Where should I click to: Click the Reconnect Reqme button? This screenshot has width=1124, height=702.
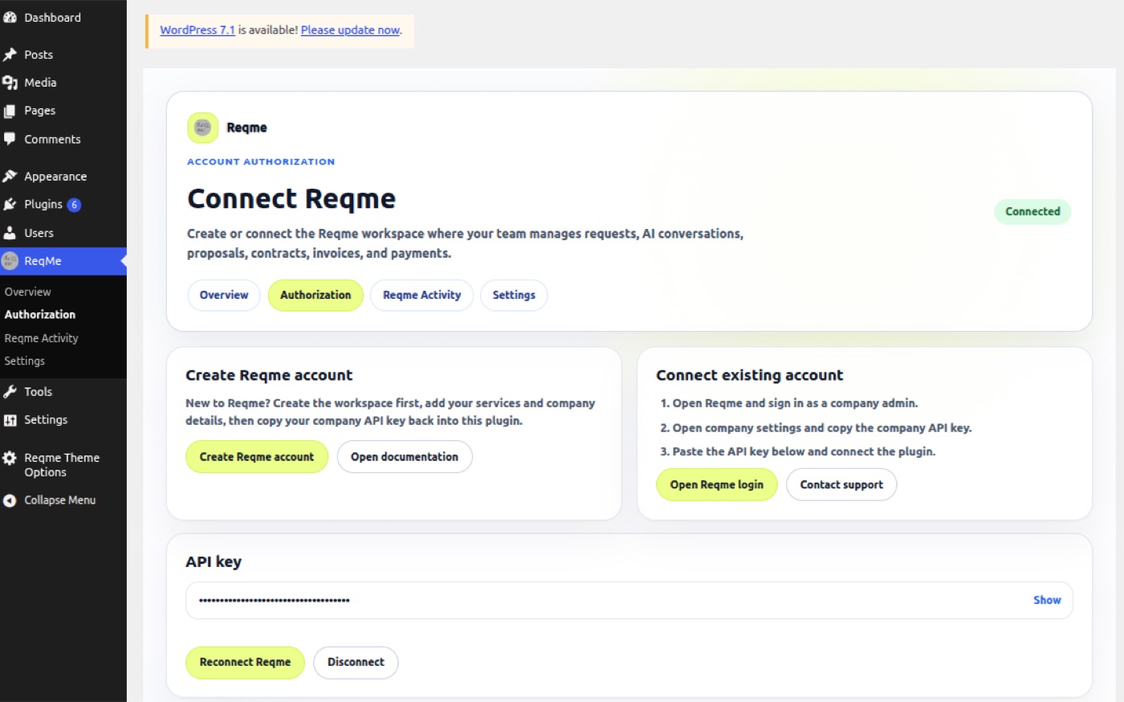coord(245,663)
